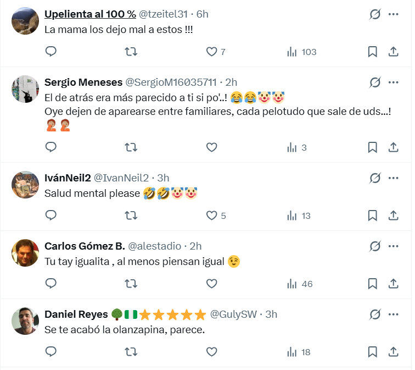Share Upelienta al 100 % tweet

click(x=393, y=52)
